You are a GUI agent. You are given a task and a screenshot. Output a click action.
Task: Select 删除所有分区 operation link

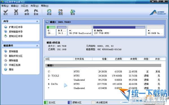[16, 56]
